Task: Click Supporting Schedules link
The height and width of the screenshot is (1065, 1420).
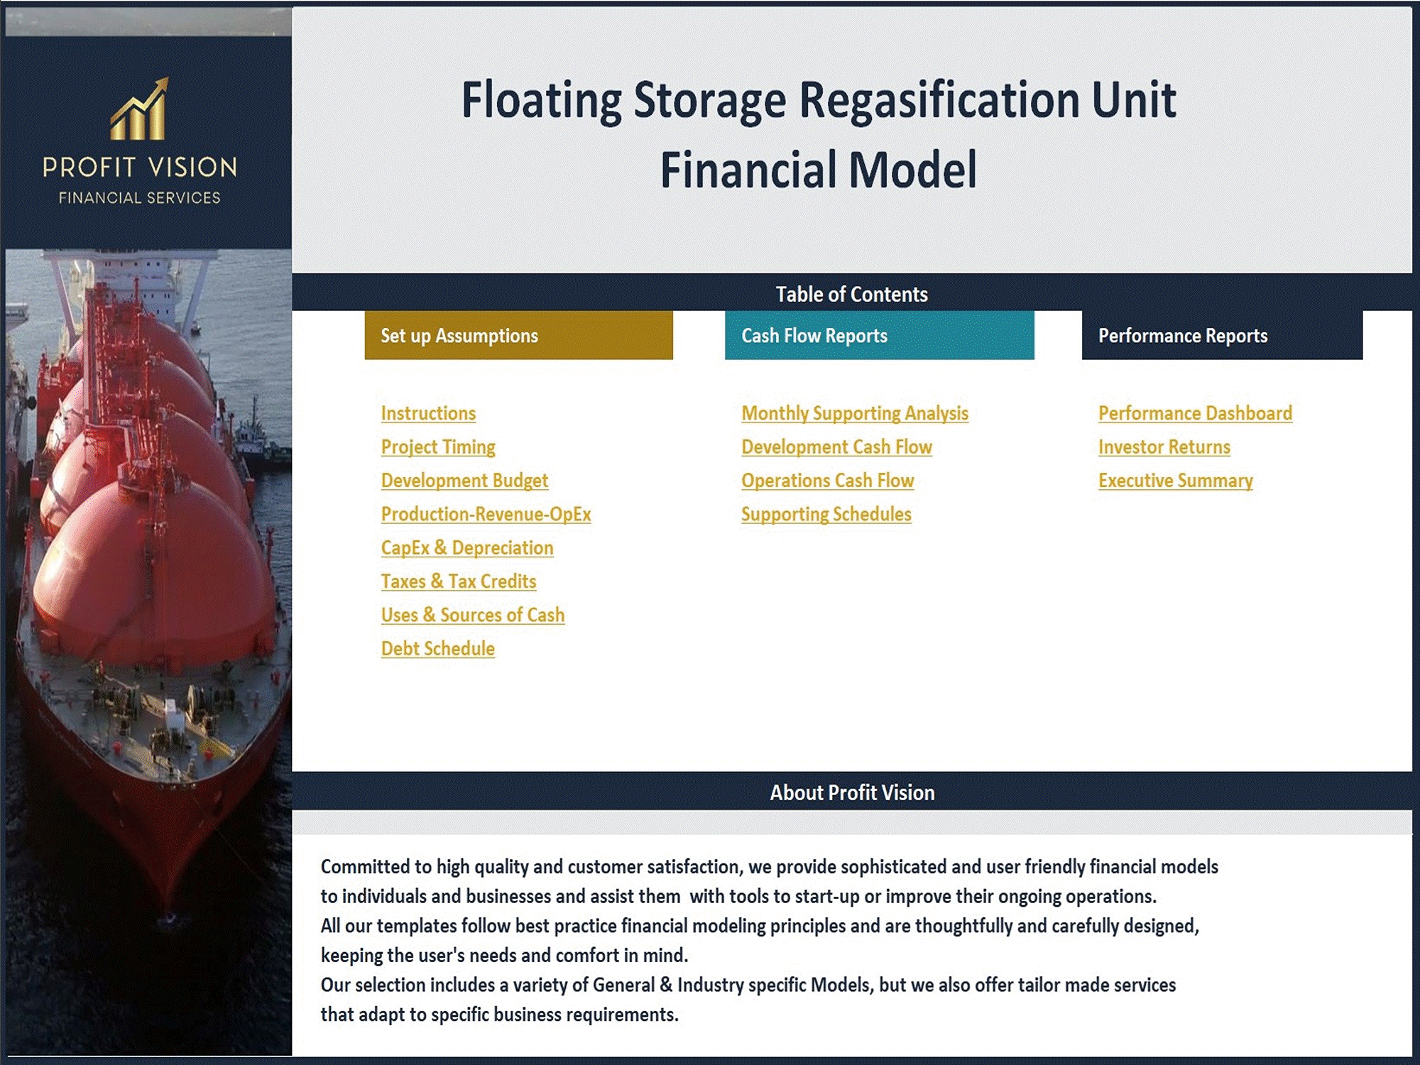Action: click(824, 513)
